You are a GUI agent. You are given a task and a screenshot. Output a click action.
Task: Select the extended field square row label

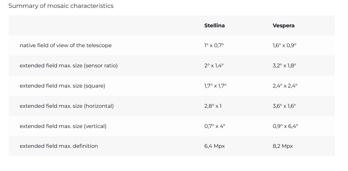(62, 86)
